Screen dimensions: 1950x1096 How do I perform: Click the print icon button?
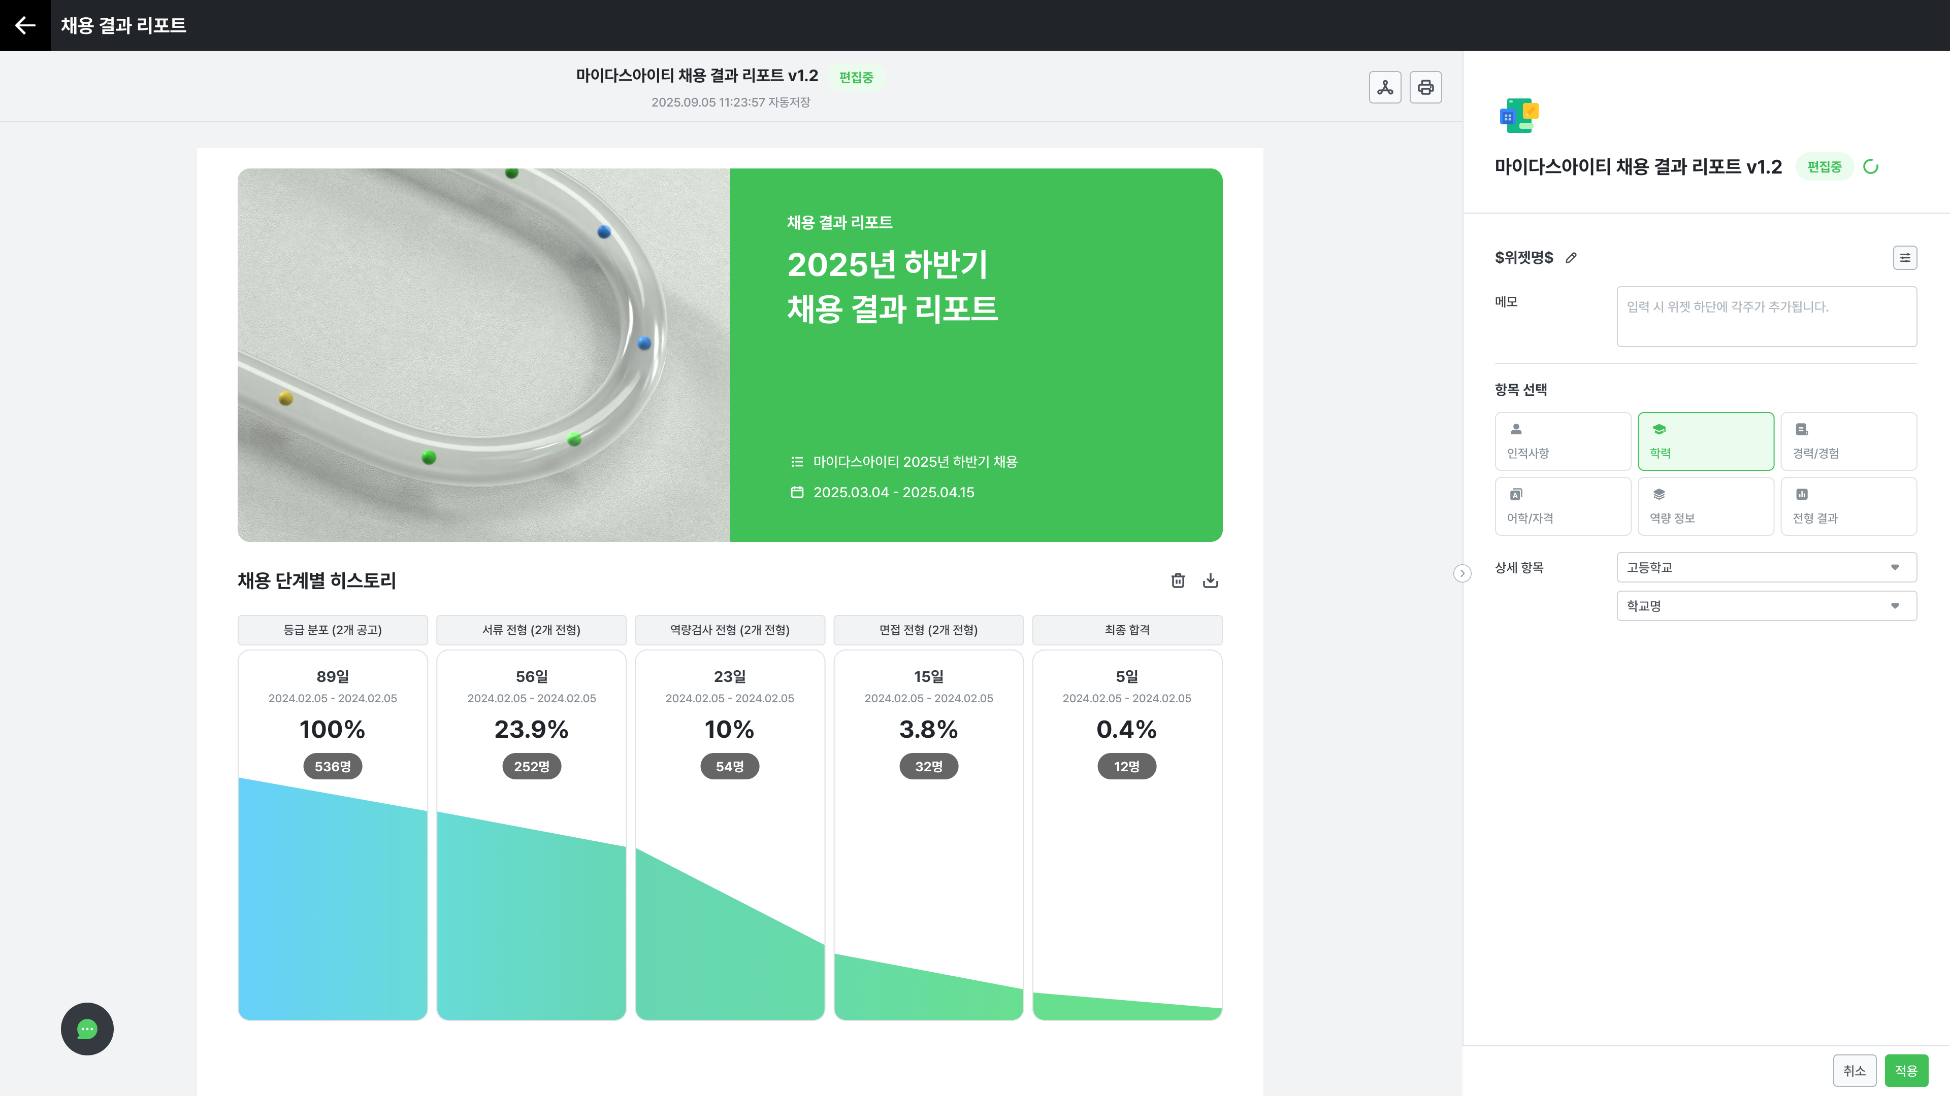pyautogui.click(x=1425, y=87)
